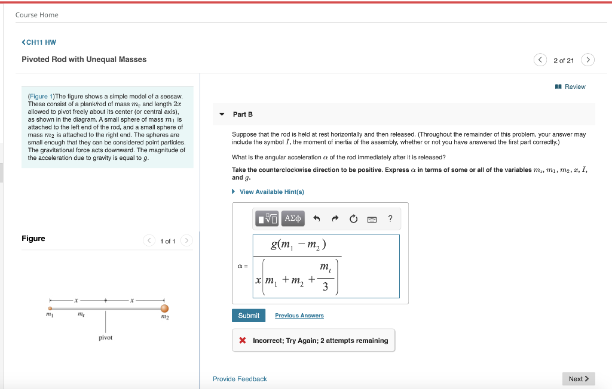Open the keyboard shortcuts icon
Viewport: 612px width, 389px height.
(373, 218)
